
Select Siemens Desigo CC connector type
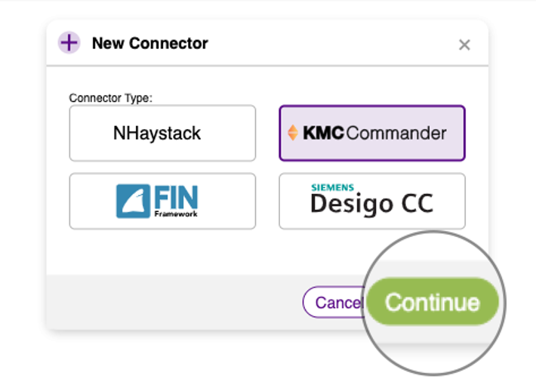coord(372,202)
